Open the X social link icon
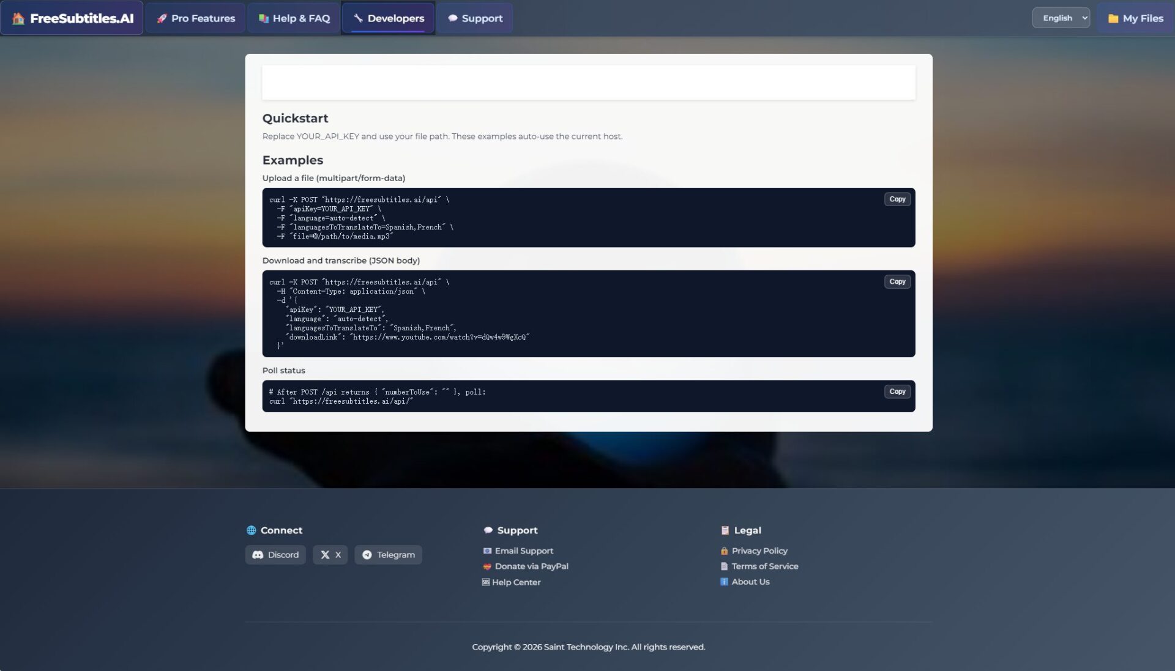The width and height of the screenshot is (1175, 671). [x=330, y=555]
